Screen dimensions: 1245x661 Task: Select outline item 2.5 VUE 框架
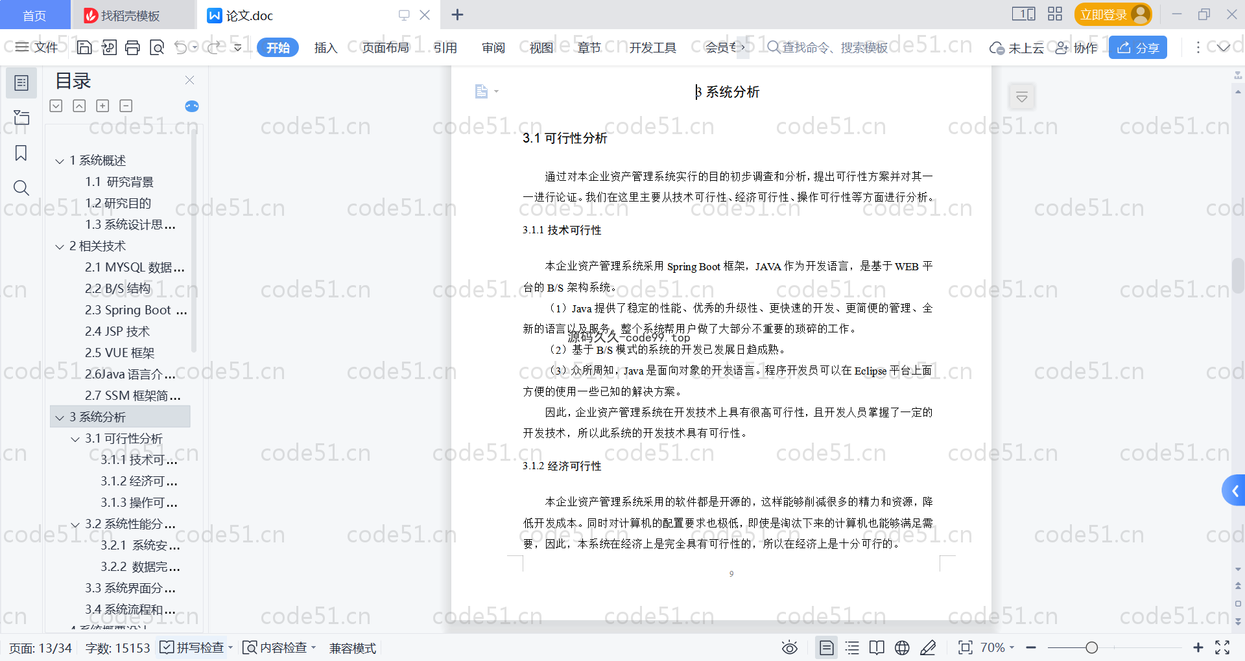(119, 353)
